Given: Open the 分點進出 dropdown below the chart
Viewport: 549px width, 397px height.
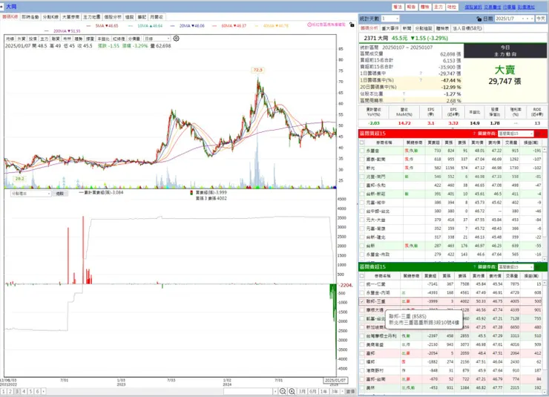Looking at the screenshot, I should pyautogui.click(x=31, y=194).
